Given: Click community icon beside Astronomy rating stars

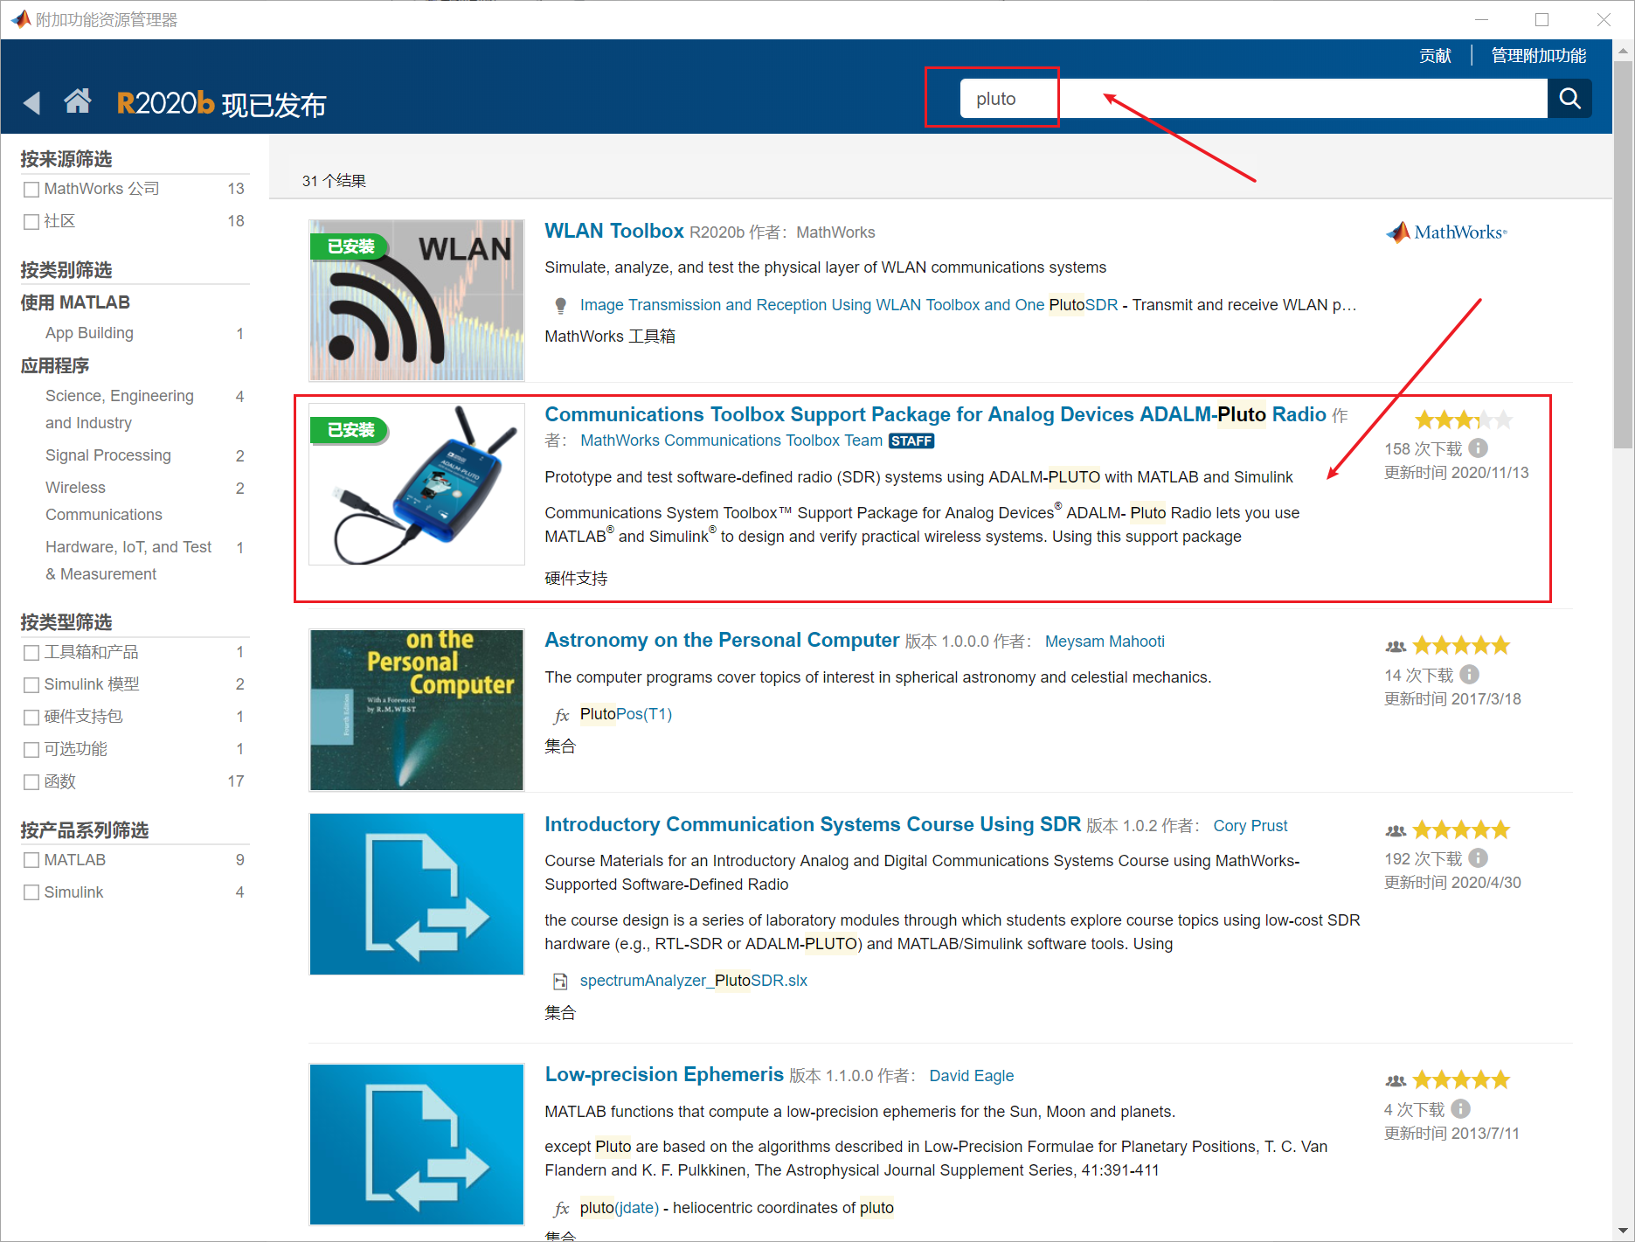Looking at the screenshot, I should 1396,647.
